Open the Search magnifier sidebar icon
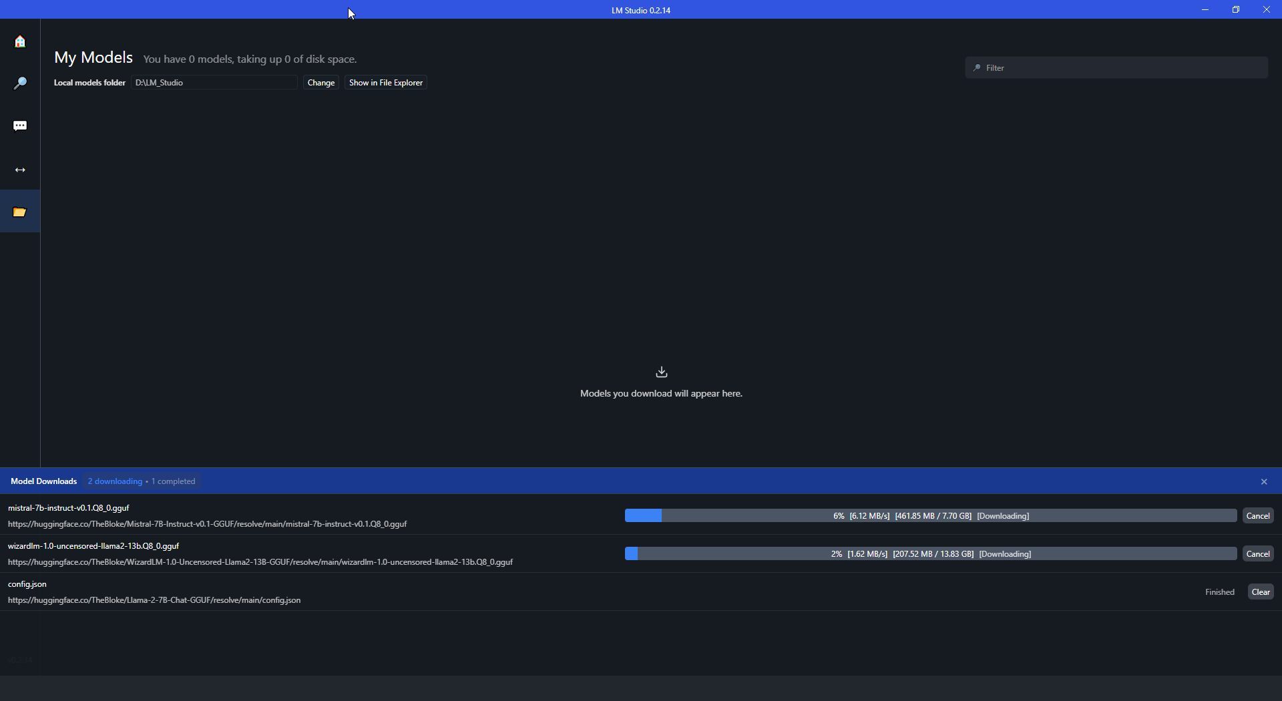 20,83
